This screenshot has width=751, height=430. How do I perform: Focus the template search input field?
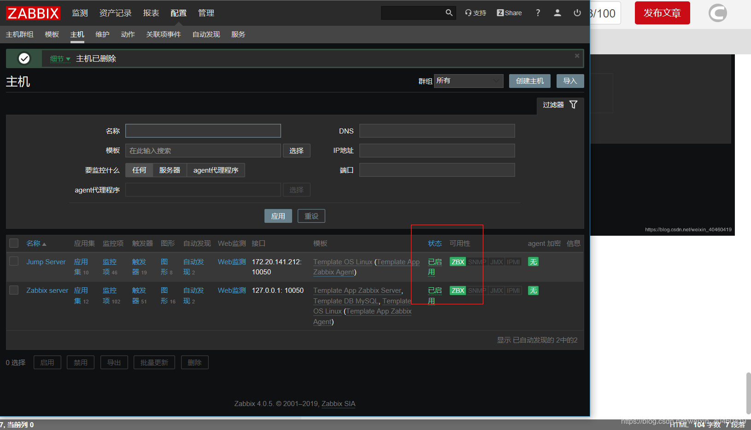(203, 151)
